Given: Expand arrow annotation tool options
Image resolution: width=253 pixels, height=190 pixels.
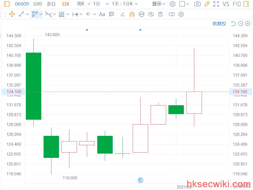Looking at the screenshot, I should pyautogui.click(x=94, y=14).
